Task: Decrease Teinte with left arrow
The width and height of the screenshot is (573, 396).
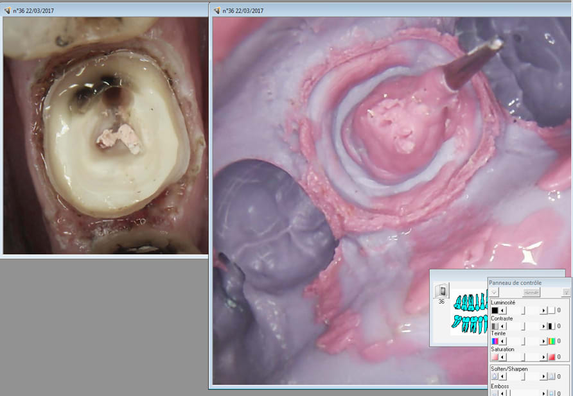Action: [x=502, y=341]
